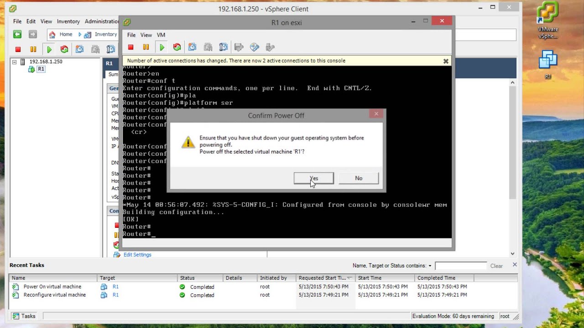Click Edit Settings link
Viewport: 584px width, 328px height.
137,255
